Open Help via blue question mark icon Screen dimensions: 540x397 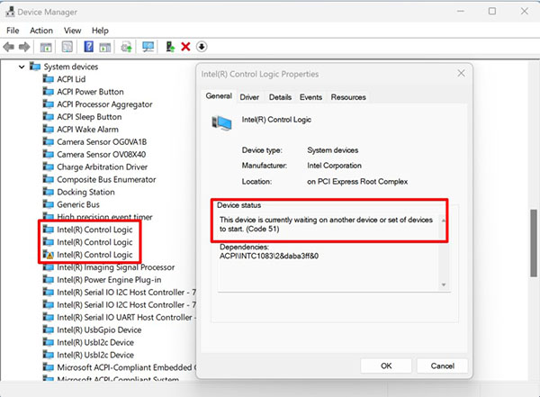[89, 46]
